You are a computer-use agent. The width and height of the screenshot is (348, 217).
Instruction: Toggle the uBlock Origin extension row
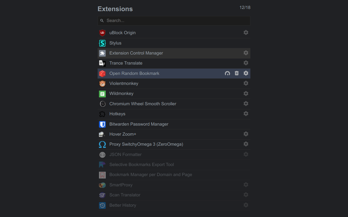(x=174, y=33)
